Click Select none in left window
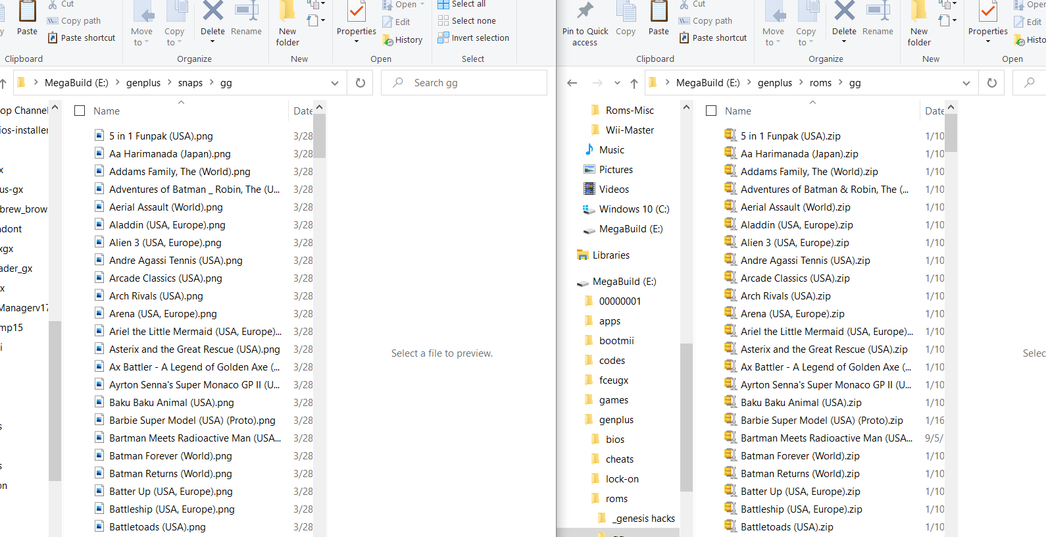The width and height of the screenshot is (1046, 537). tap(467, 21)
